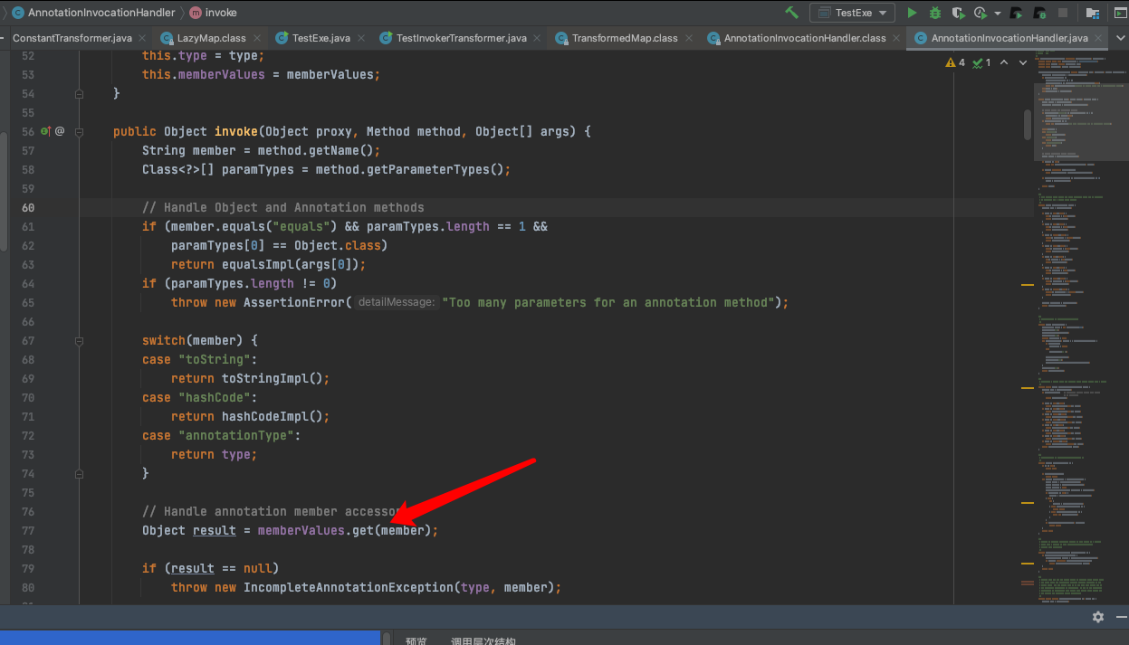The height and width of the screenshot is (645, 1129).
Task: Close the AnnotationInvocationHandler.java tab
Action: click(x=1100, y=38)
